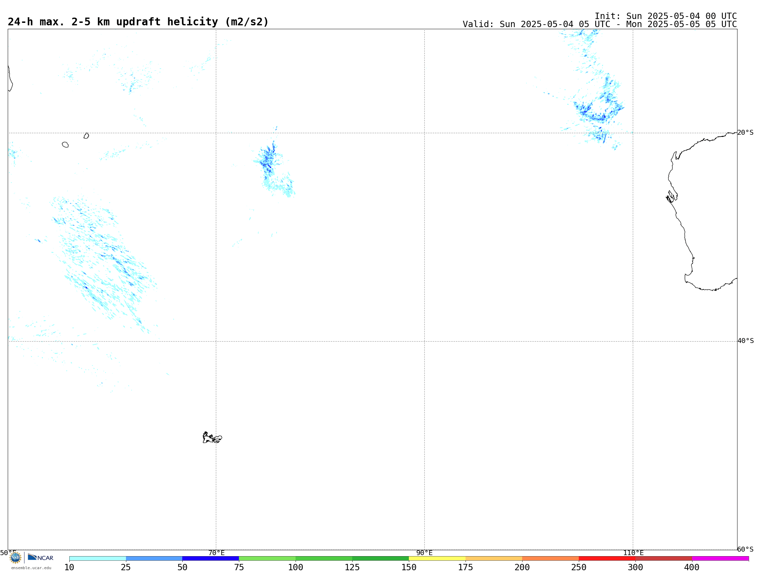Click the 40°S latitude label
Viewport: 760px width, 572px height.
[x=745, y=341]
